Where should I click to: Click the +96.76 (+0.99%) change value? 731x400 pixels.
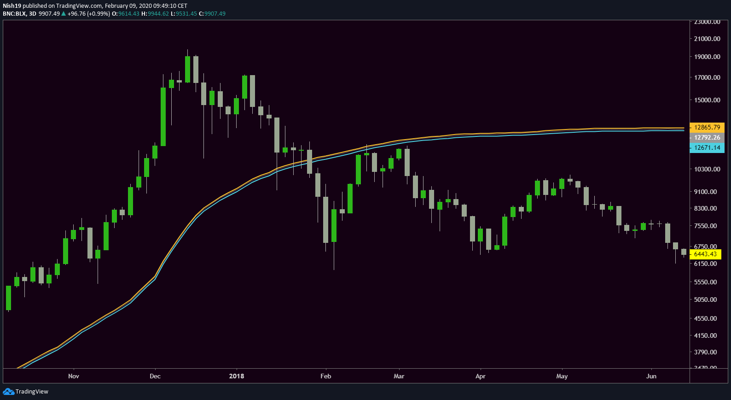(89, 14)
